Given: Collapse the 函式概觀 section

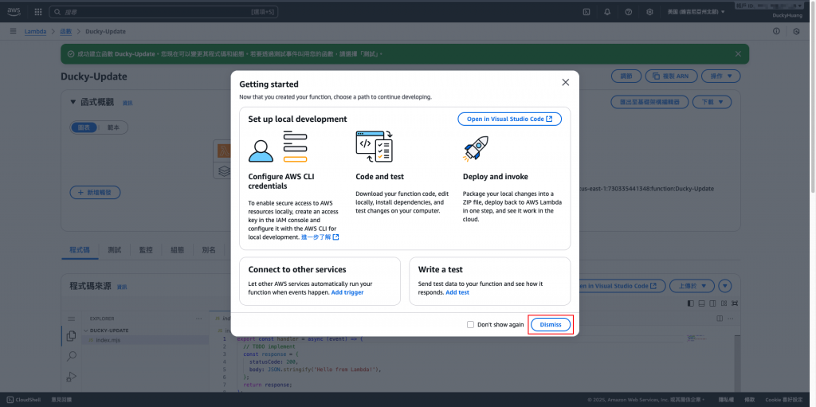Looking at the screenshot, I should coord(73,102).
